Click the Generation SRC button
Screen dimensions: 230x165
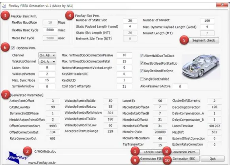click(184, 159)
